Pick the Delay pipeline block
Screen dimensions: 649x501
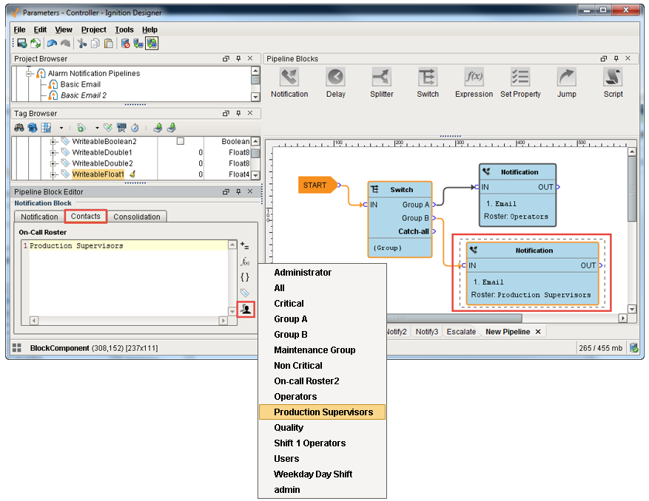tap(336, 83)
